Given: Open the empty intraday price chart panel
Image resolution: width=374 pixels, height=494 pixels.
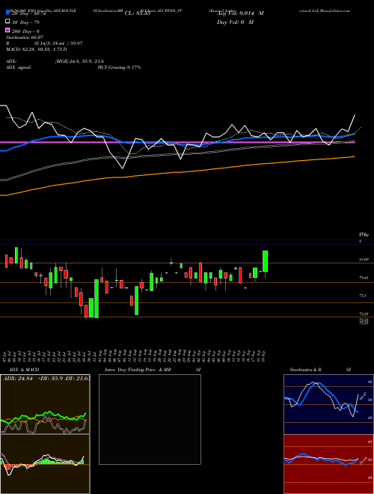Looking at the screenshot, I should click(150, 419).
